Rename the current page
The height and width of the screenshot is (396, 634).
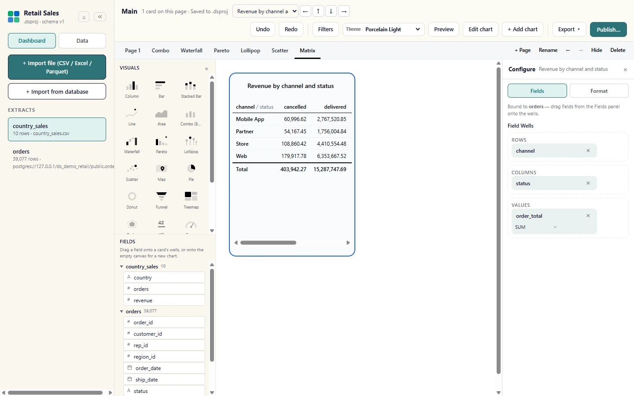click(x=548, y=50)
